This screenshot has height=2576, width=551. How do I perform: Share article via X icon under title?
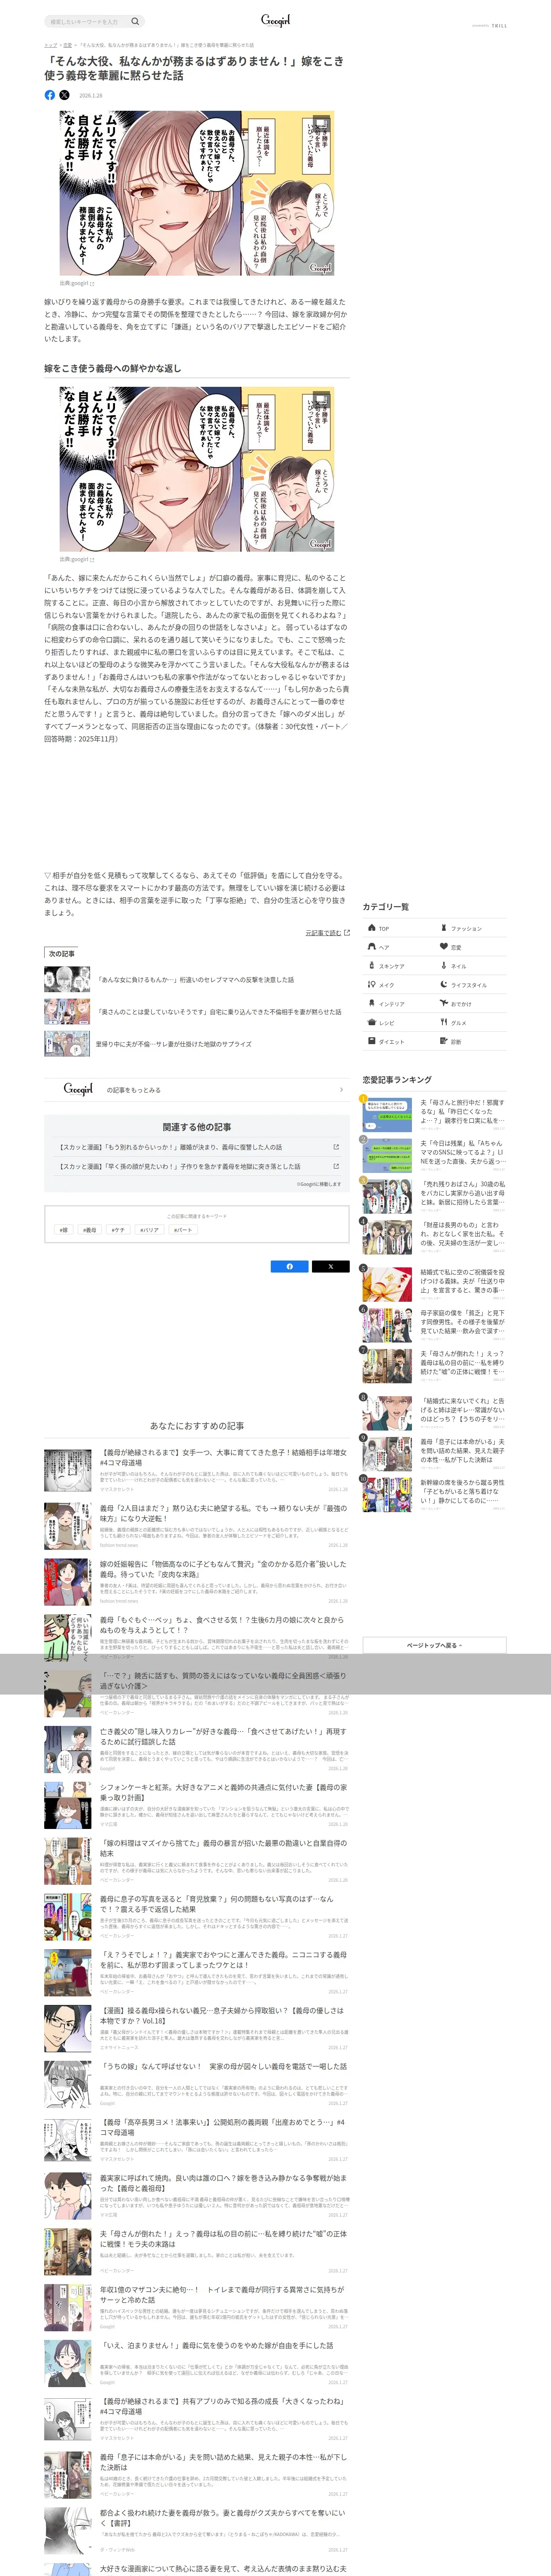[64, 95]
